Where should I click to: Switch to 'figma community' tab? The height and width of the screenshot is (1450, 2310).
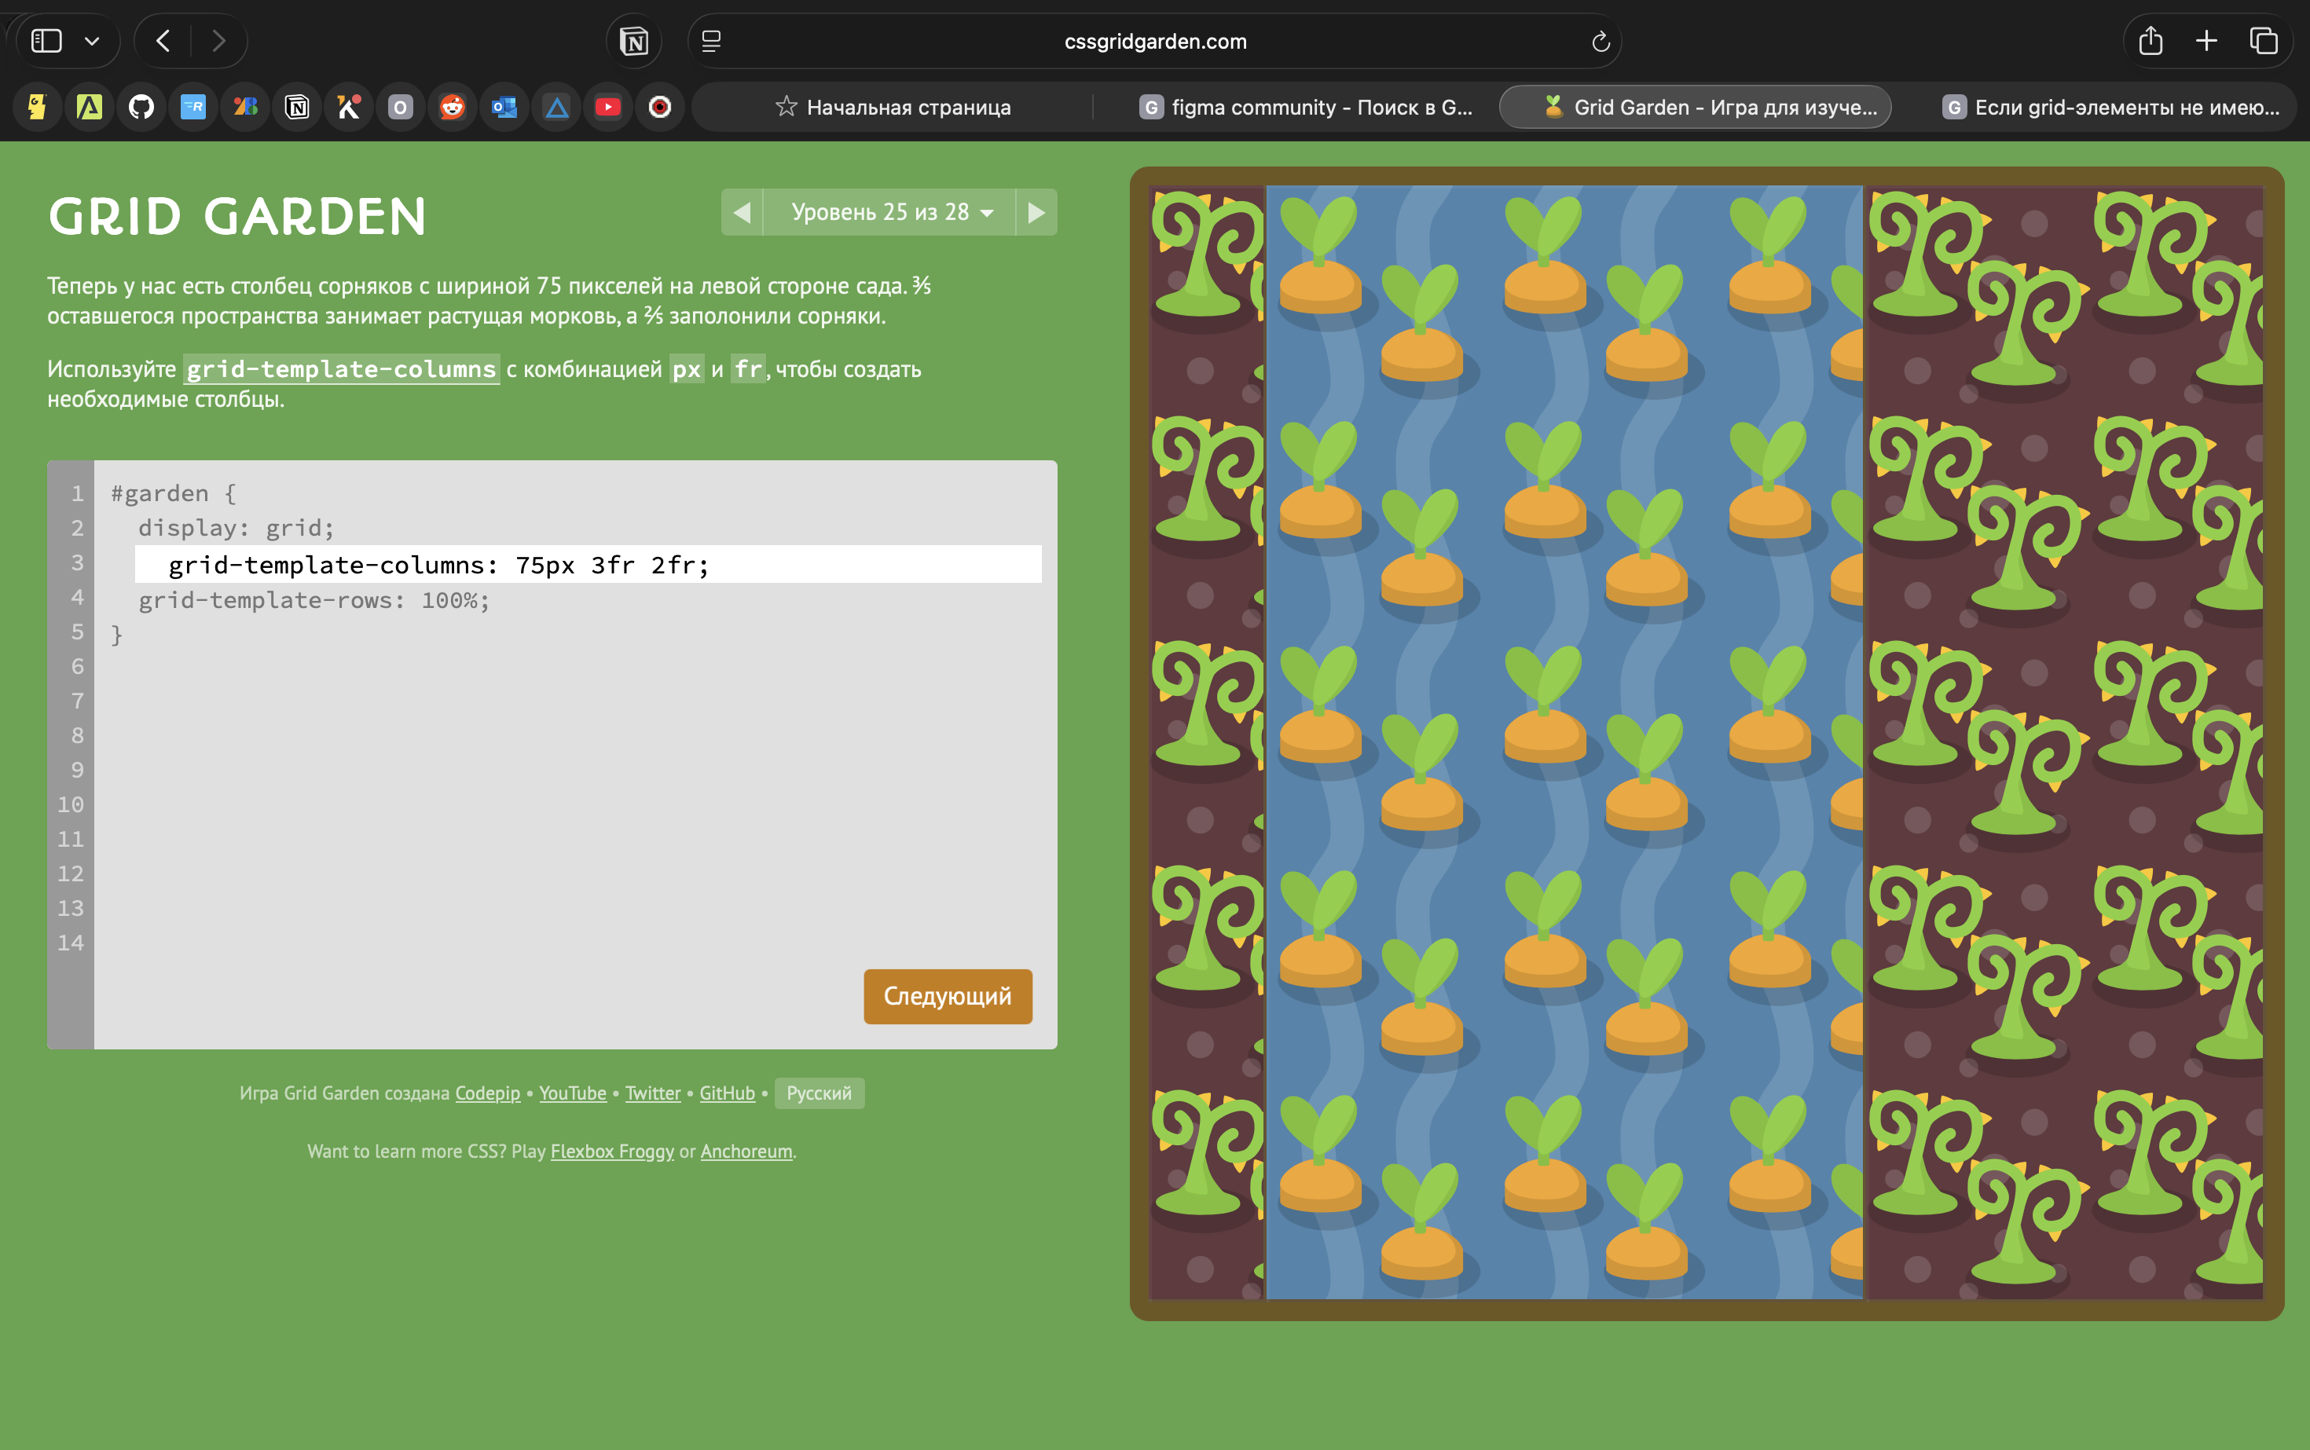point(1306,108)
